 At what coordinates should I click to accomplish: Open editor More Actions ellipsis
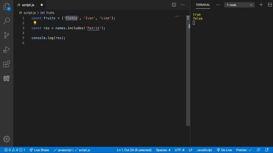coord(183,5)
